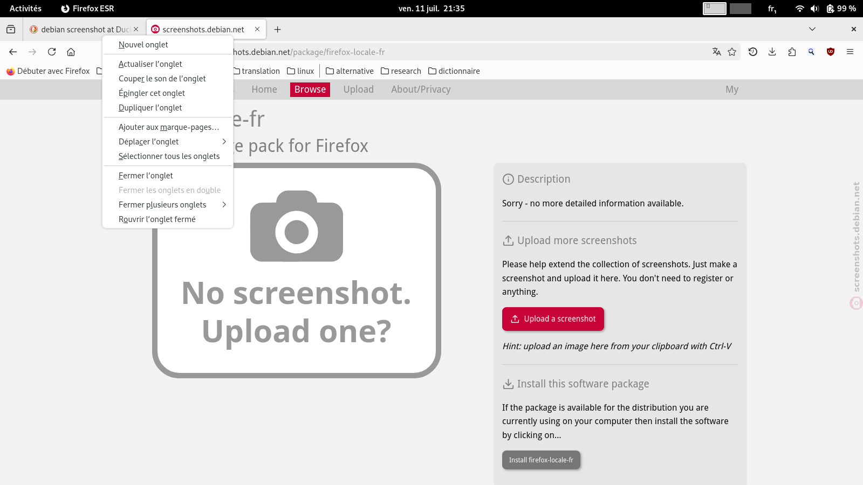Image resolution: width=863 pixels, height=485 pixels.
Task: Open the About/Privacy navigation link
Action: [x=421, y=89]
